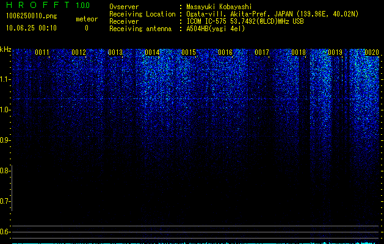Viewport: 384px width, 244px height.
Task: Click the Ogata-vill. Akita-Pref. JAPAN location text
Action: [272, 14]
